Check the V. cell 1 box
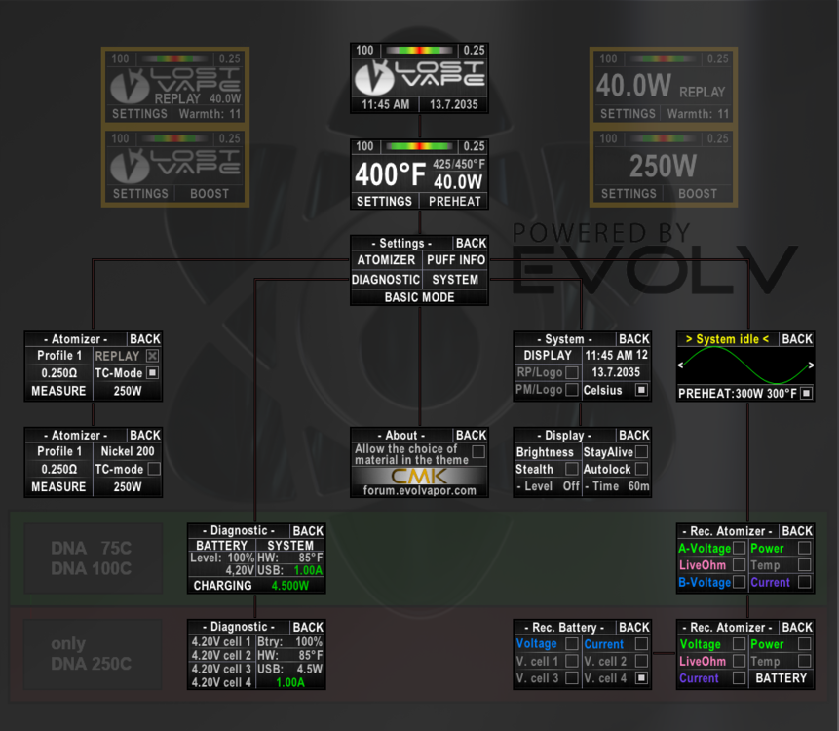 pos(572,661)
